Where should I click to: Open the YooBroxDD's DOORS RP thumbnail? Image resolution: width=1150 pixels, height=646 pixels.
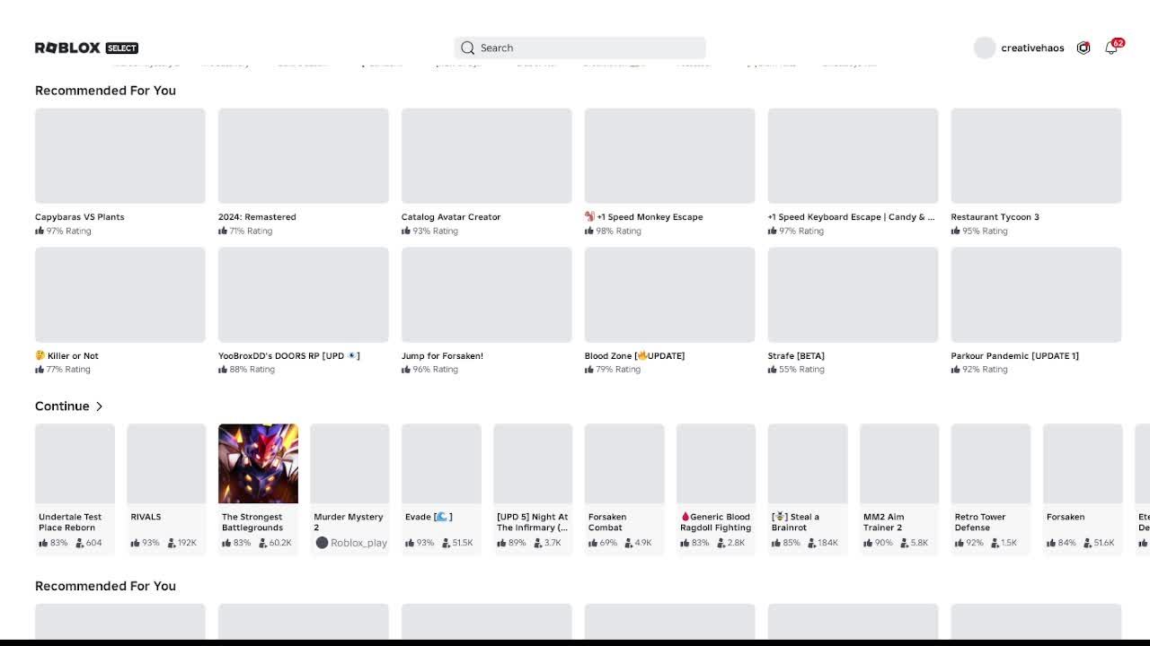pos(304,294)
